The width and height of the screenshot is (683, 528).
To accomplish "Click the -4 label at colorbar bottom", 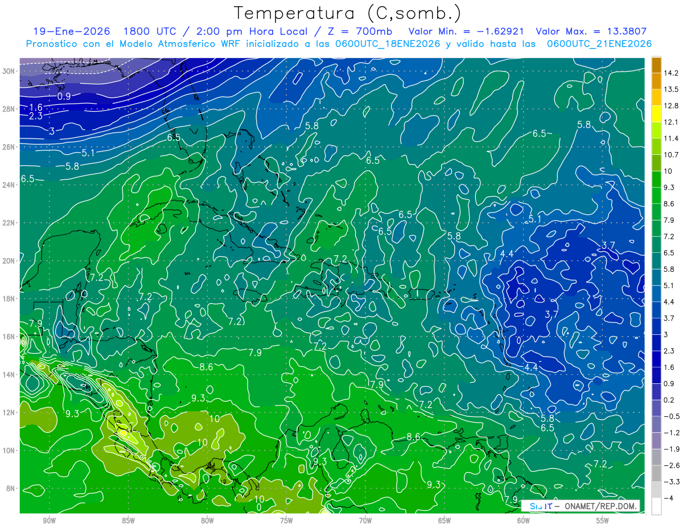I will tap(668, 498).
